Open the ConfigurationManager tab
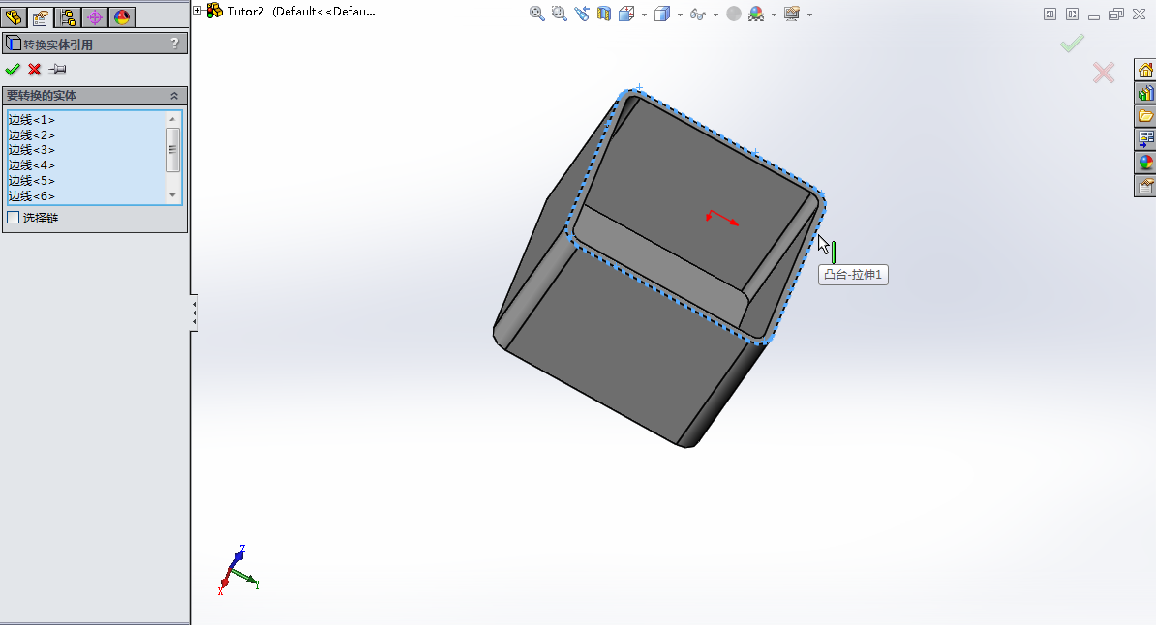The image size is (1156, 625). point(68,17)
